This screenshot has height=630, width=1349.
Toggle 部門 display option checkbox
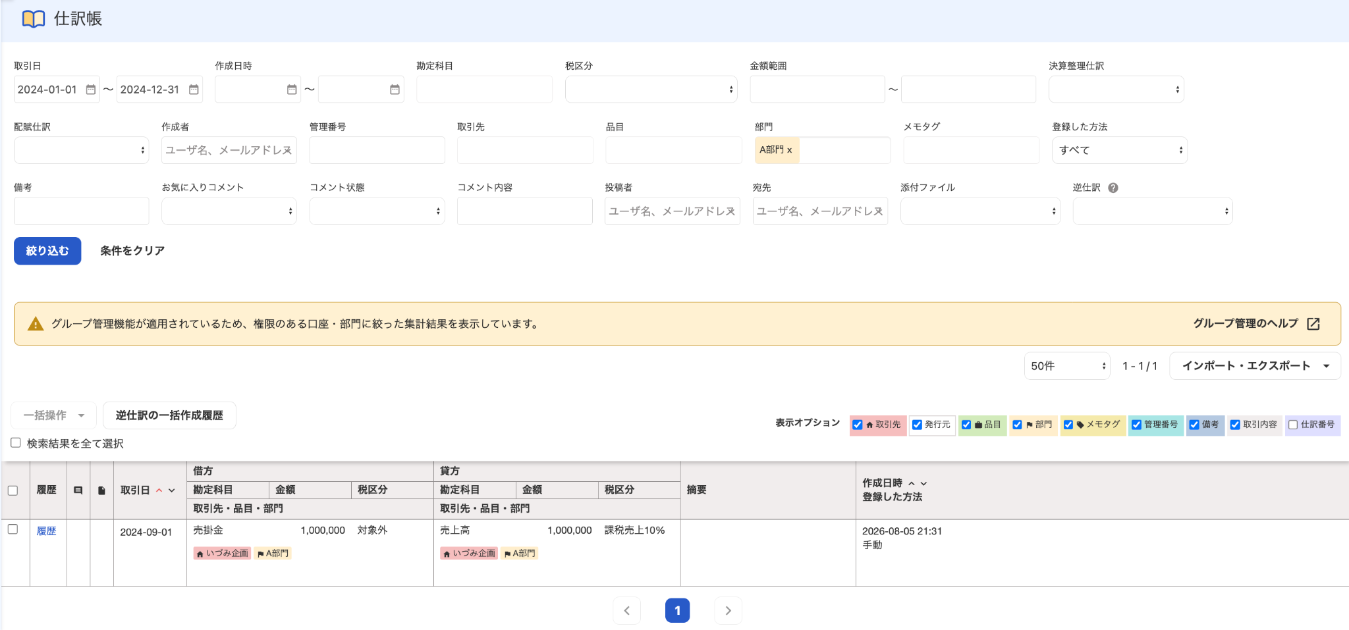[x=1017, y=425]
